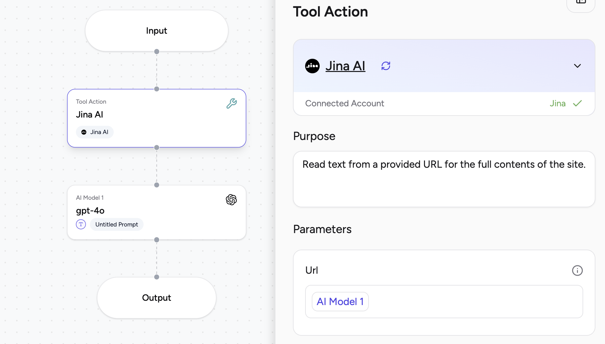Click the T prompt icon on gpt-4o node
The width and height of the screenshot is (605, 344).
[x=81, y=224]
